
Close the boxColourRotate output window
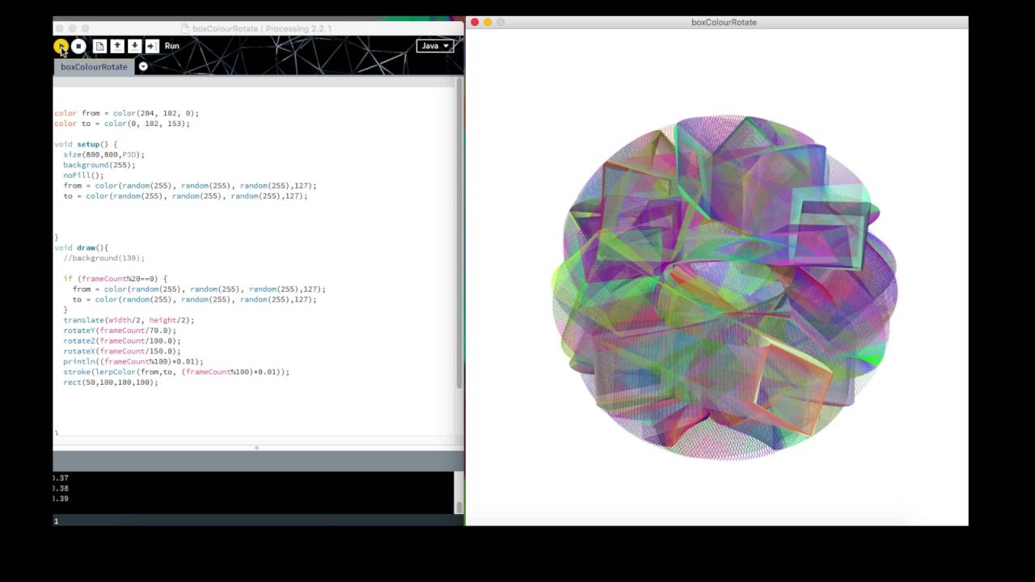pyautogui.click(x=475, y=22)
